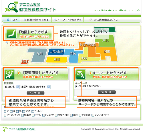This screenshot has width=143, height=133.
Task: Check the 往診 checkbox
Action: tap(71, 115)
